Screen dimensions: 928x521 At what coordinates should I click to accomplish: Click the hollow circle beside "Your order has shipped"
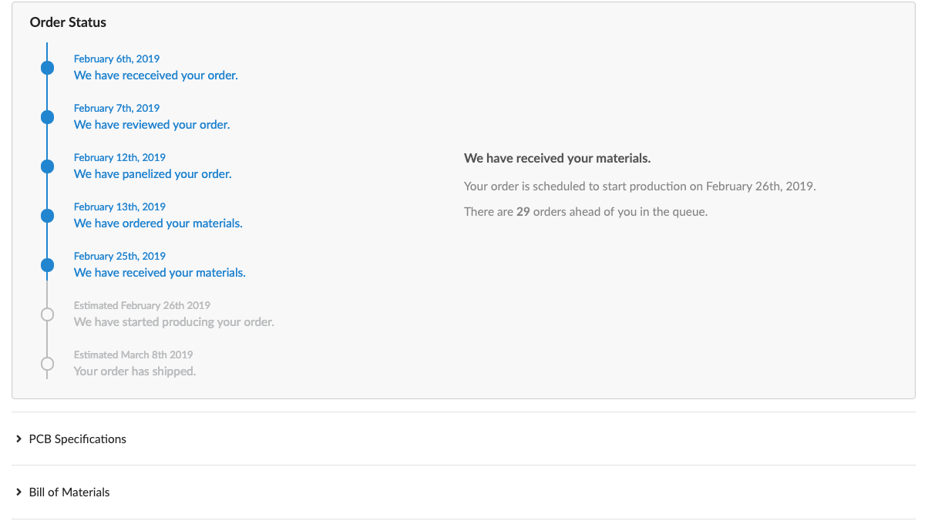pos(47,363)
